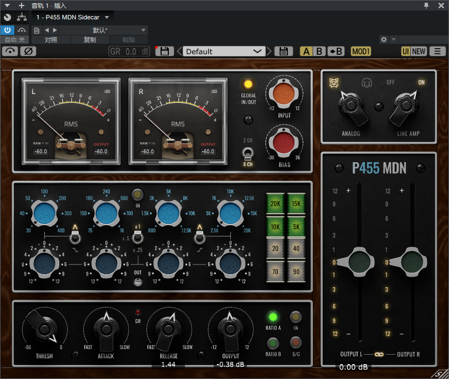
Task: Toggle the S/C sidechain button
Action: (296, 342)
